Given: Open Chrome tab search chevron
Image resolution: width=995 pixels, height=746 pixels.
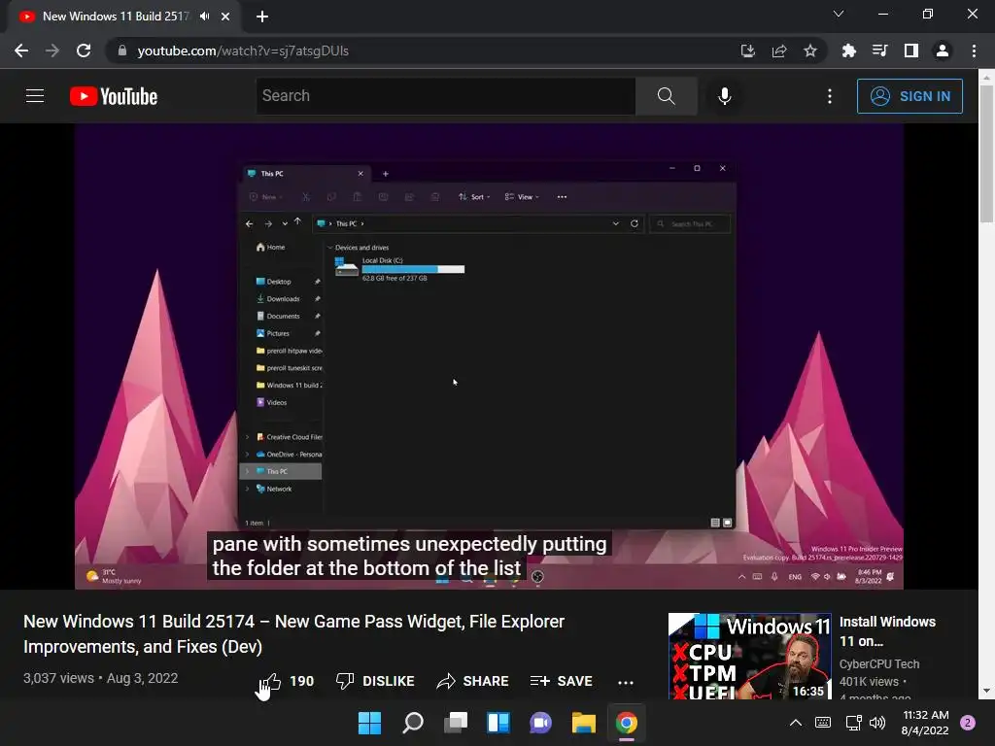Looking at the screenshot, I should pyautogui.click(x=839, y=14).
